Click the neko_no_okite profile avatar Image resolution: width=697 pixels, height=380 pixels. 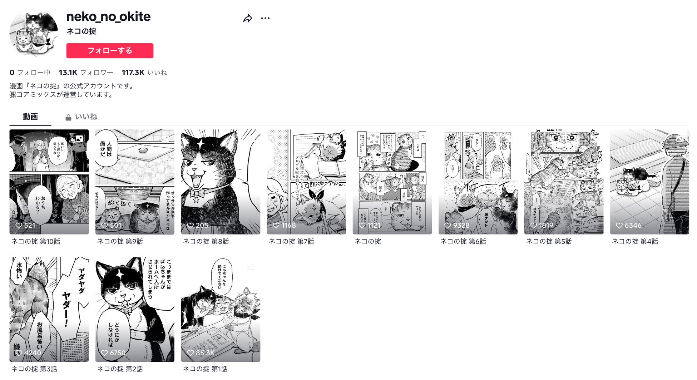click(x=34, y=33)
